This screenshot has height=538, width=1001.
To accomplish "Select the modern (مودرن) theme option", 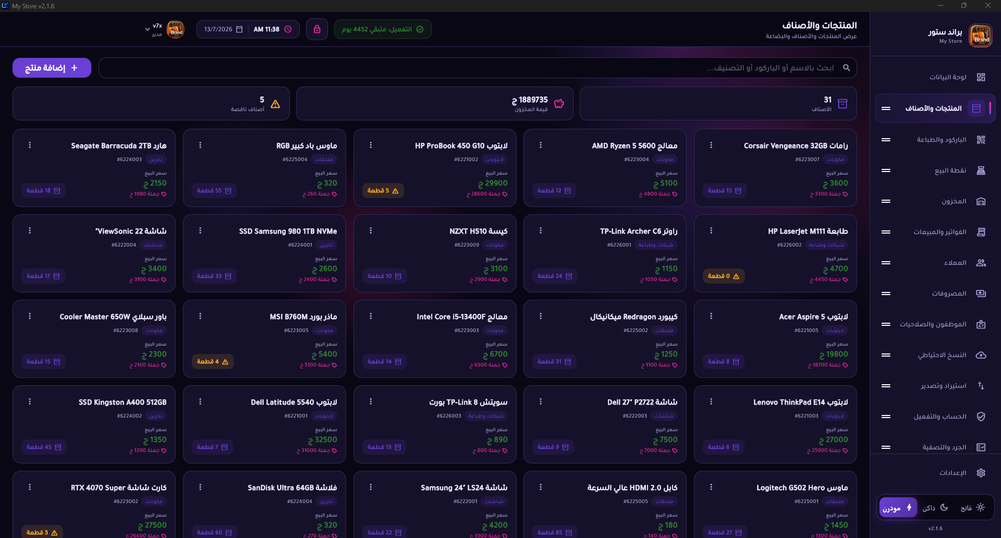I will pyautogui.click(x=898, y=508).
